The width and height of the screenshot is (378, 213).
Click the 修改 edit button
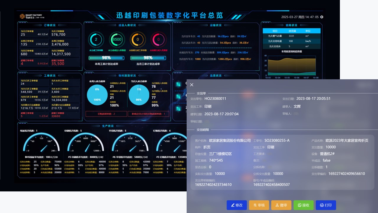237,205
